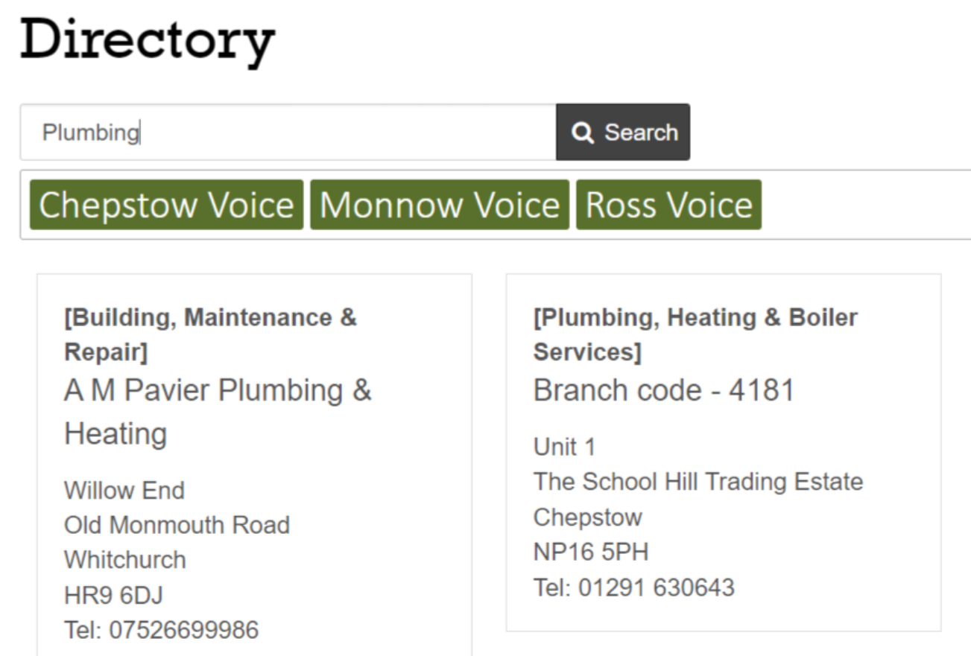Click the Search button text label
Image resolution: width=971 pixels, height=656 pixels.
[x=641, y=133]
